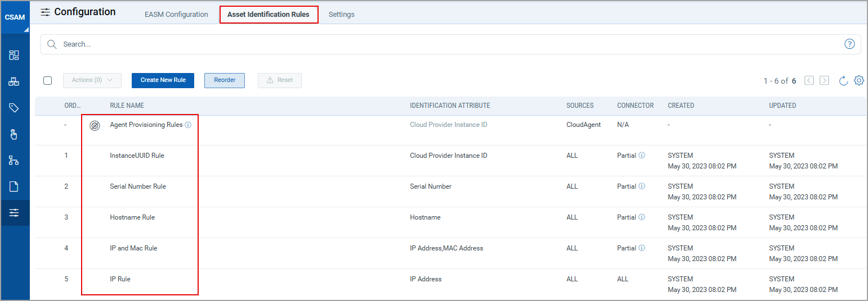
Task: Click the Serial Number attribute cell
Action: pyautogui.click(x=431, y=186)
